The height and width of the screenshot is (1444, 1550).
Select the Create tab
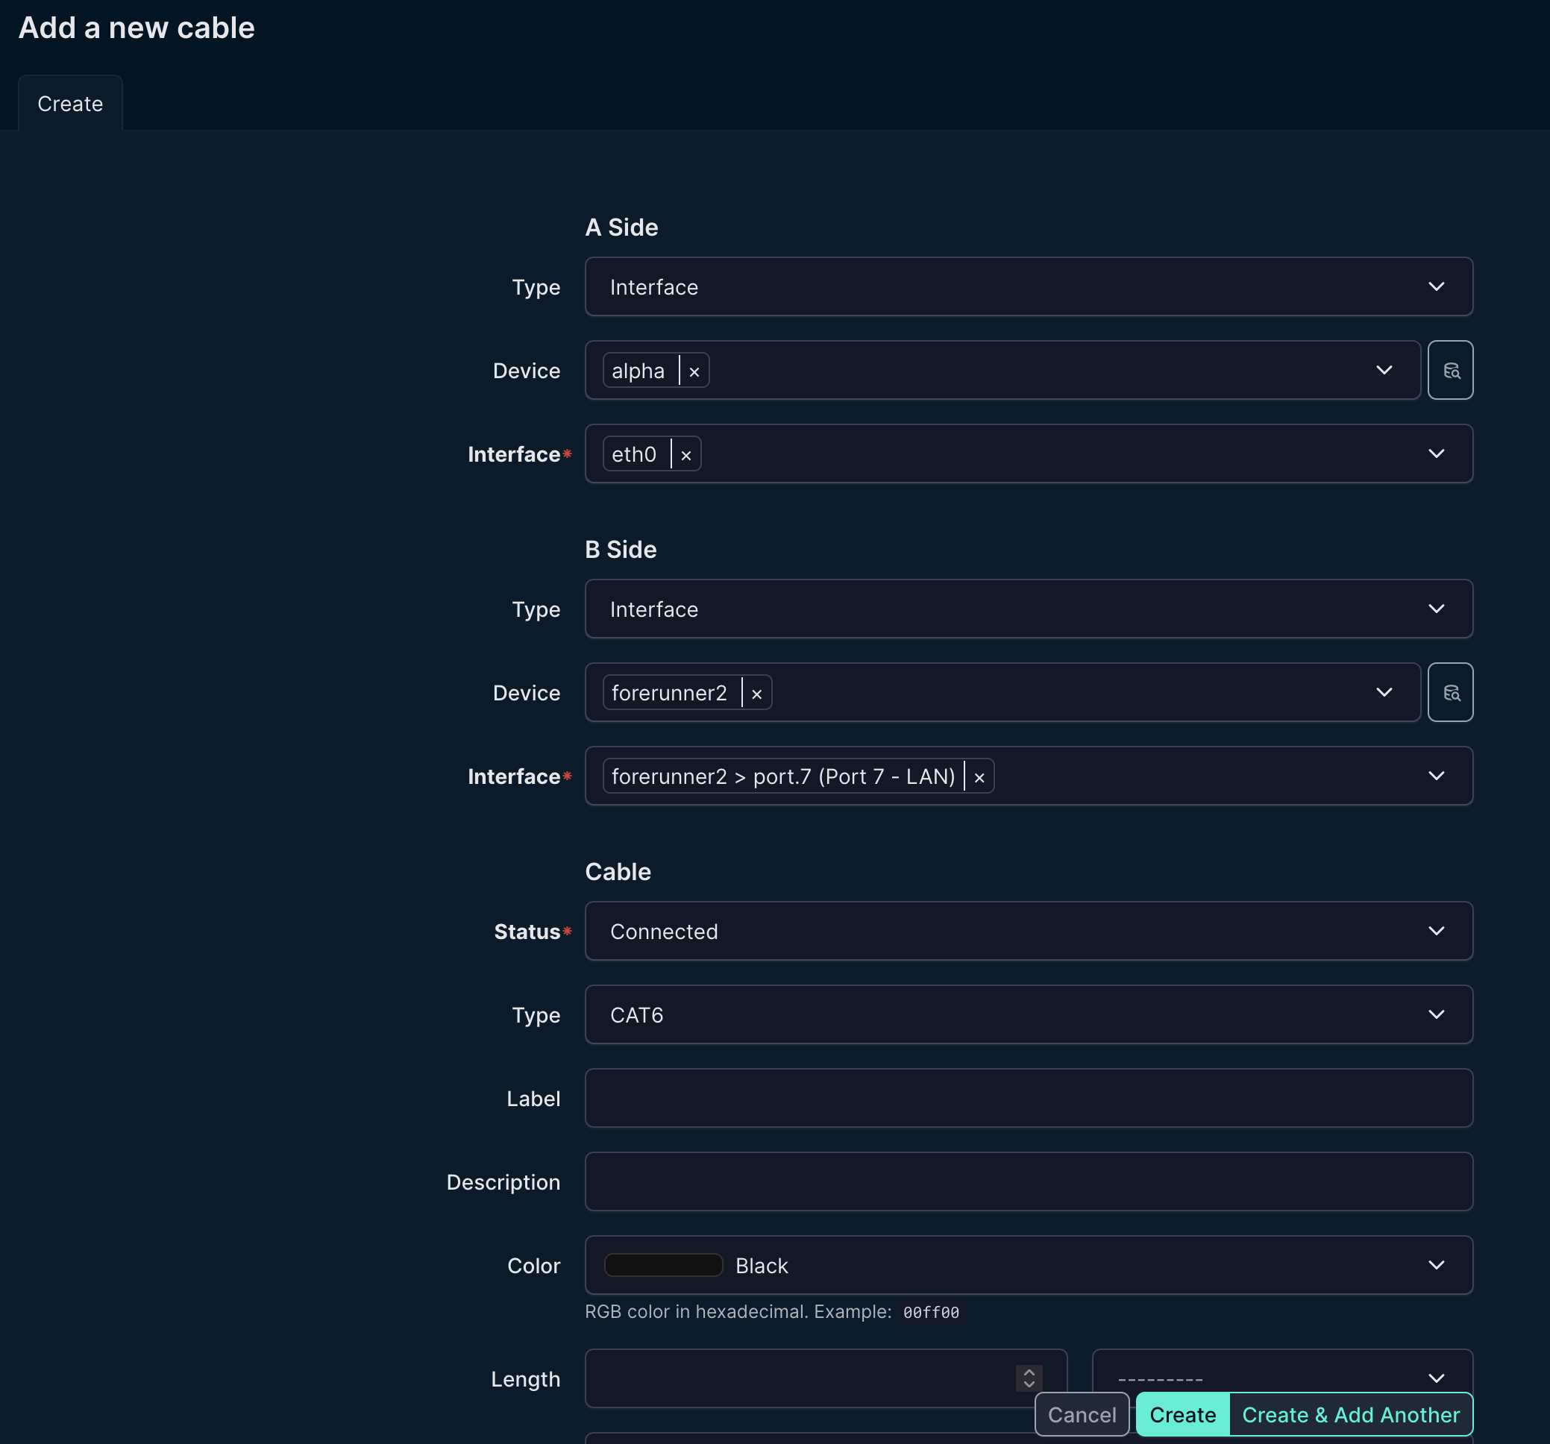70,104
